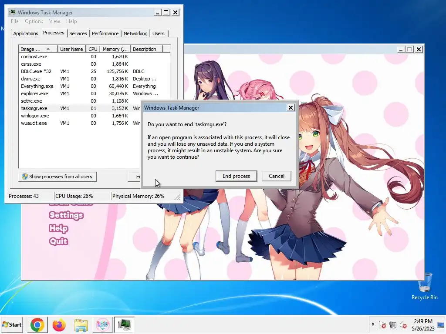Sort by the Image Name column header
The width and height of the screenshot is (446, 334).
pos(38,49)
